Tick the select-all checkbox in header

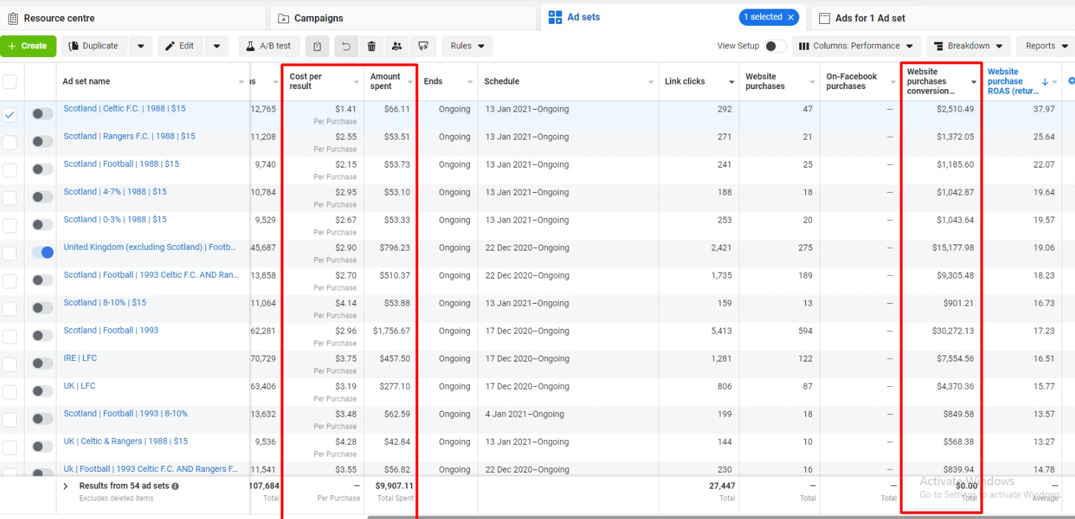pyautogui.click(x=10, y=82)
